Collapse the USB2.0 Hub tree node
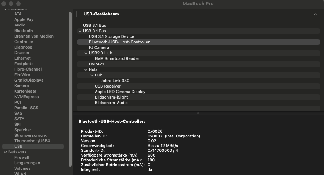324x175 pixels. (86, 53)
